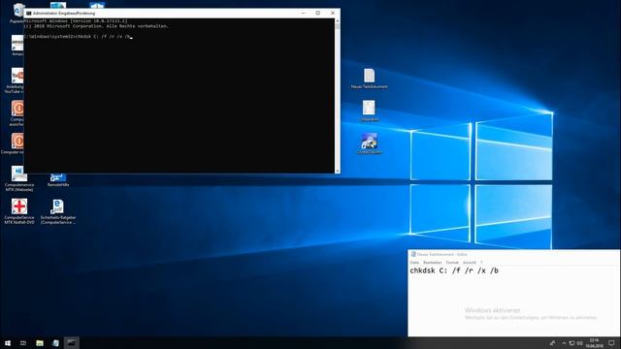The height and width of the screenshot is (349, 621).
Task: Open the People icon in the tray
Action: [552, 343]
